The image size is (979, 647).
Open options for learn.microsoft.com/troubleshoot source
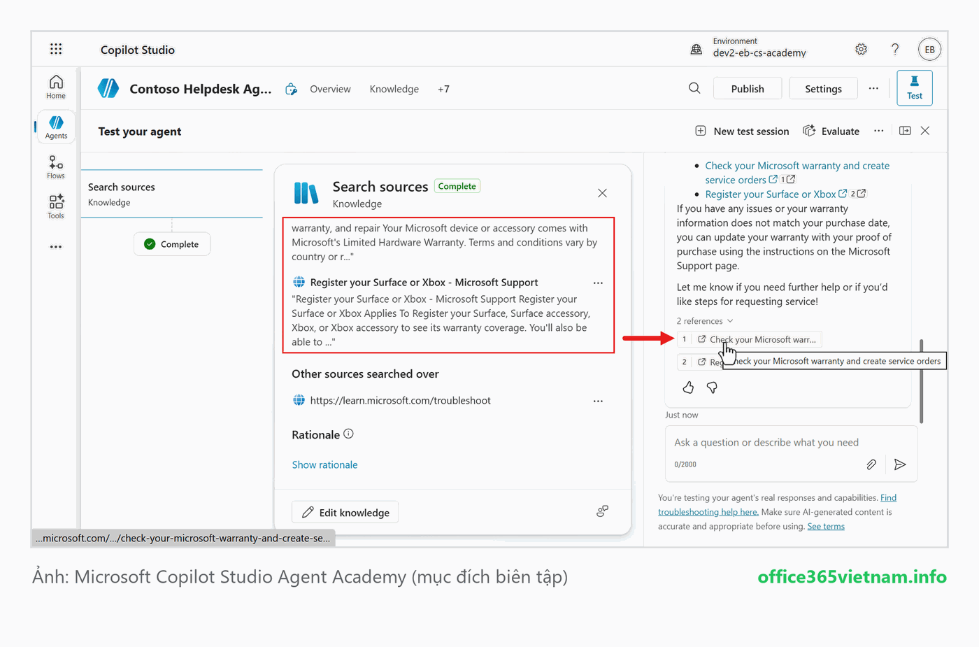pyautogui.click(x=598, y=401)
